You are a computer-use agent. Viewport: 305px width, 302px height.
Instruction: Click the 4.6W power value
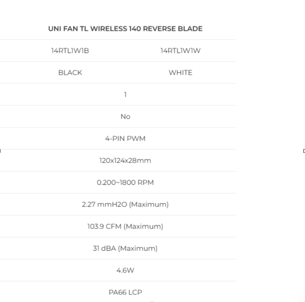point(125,270)
